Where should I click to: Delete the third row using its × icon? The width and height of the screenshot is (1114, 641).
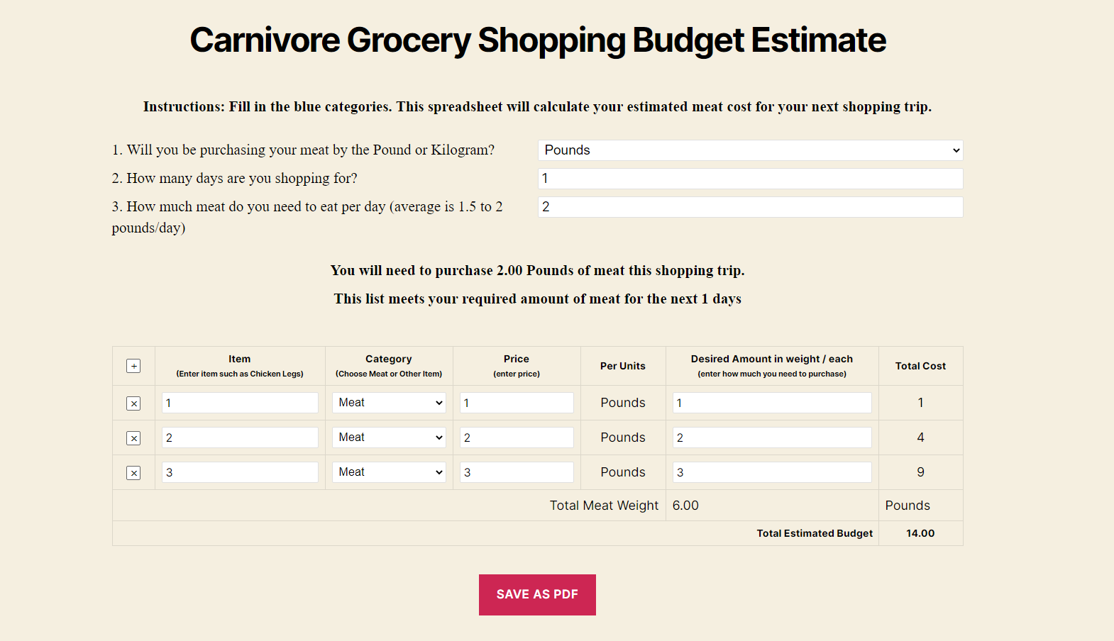tap(133, 472)
